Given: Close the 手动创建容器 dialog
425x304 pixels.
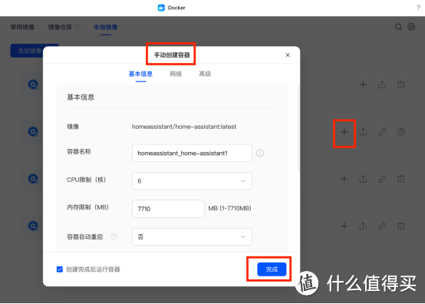Looking at the screenshot, I should tap(288, 55).
